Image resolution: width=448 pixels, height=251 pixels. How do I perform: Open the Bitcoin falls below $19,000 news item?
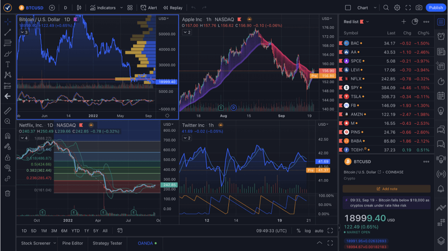(x=387, y=203)
